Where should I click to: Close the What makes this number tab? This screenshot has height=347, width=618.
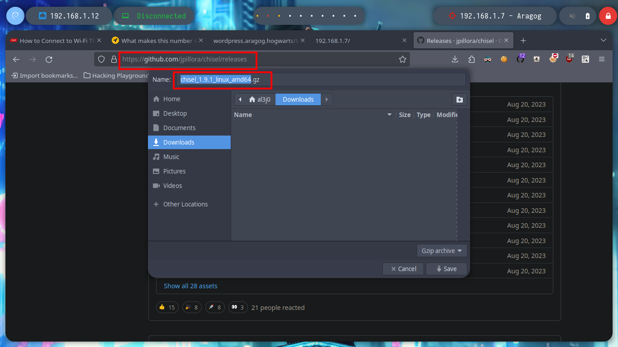201,41
